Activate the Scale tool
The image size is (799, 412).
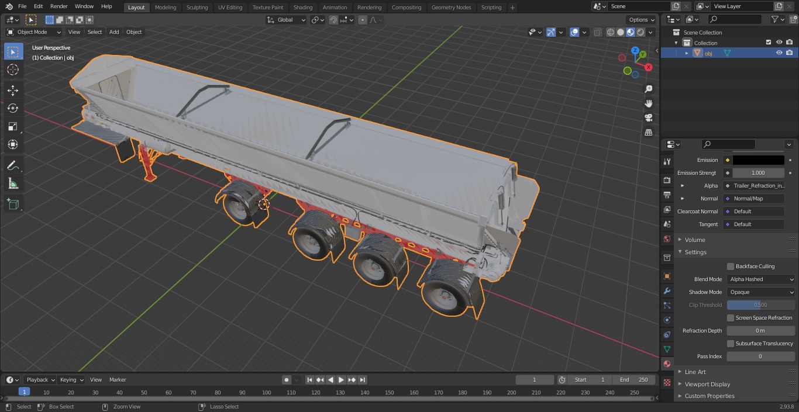pyautogui.click(x=13, y=126)
